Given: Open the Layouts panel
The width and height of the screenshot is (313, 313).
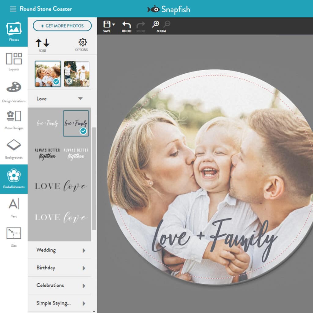Looking at the screenshot, I should tap(14, 61).
